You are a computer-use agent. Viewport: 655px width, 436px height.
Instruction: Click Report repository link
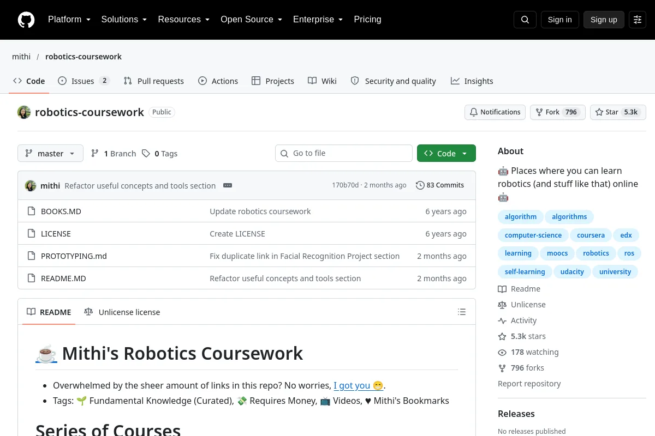[529, 384]
